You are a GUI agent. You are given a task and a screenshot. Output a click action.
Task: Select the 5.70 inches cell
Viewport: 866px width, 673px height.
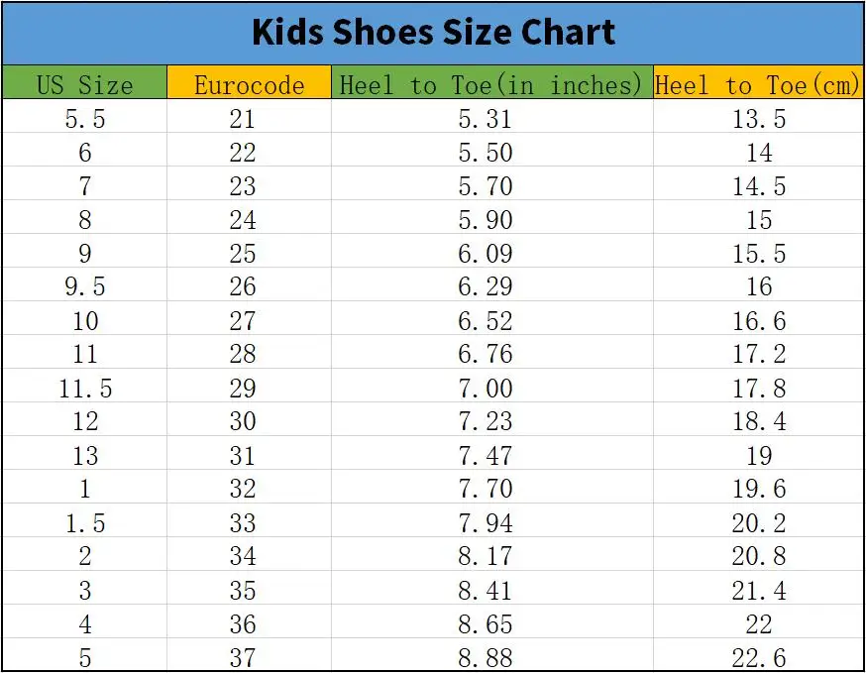(x=486, y=186)
